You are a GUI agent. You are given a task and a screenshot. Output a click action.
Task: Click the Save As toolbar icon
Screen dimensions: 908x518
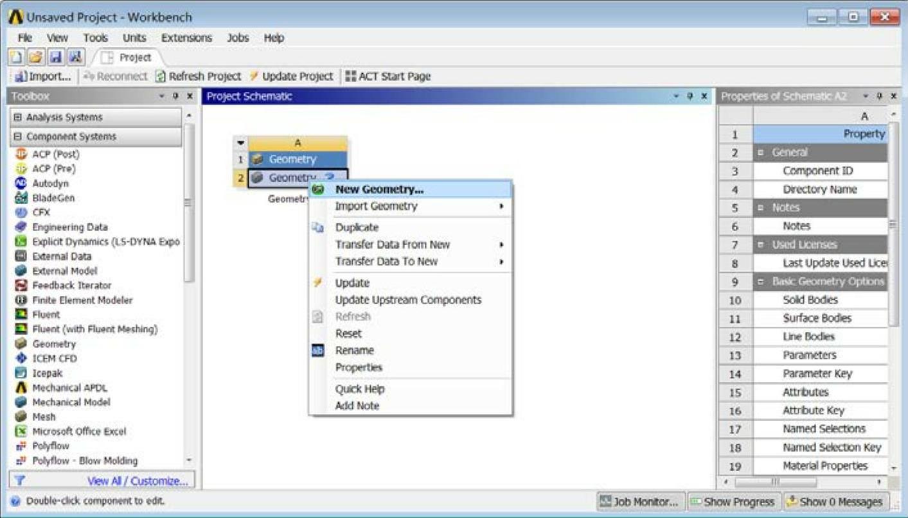pyautogui.click(x=75, y=57)
